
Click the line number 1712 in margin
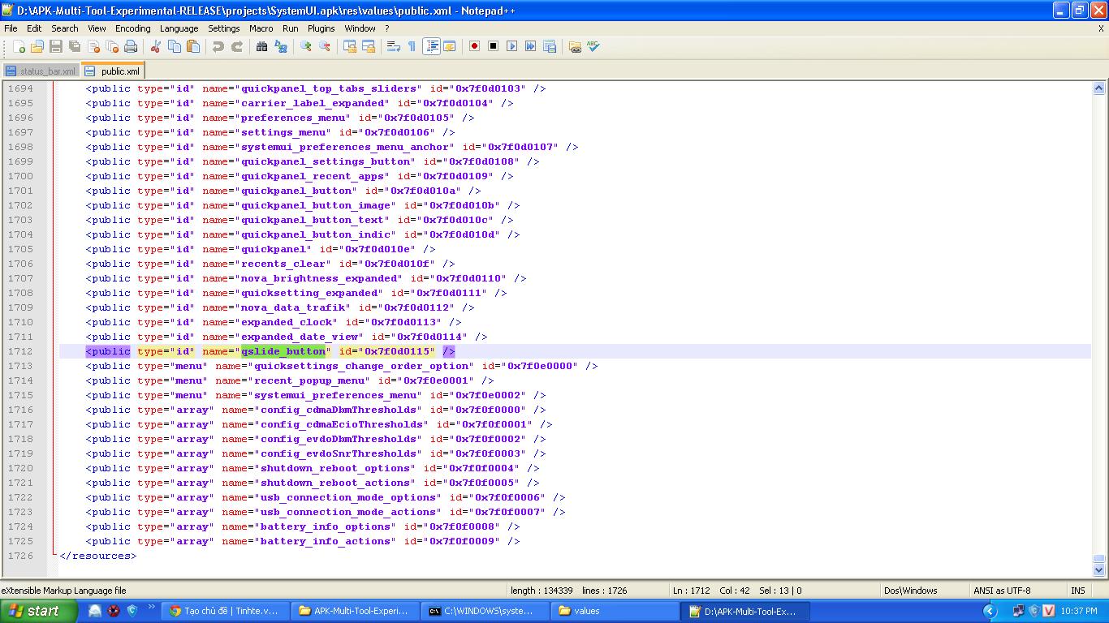[x=20, y=351]
